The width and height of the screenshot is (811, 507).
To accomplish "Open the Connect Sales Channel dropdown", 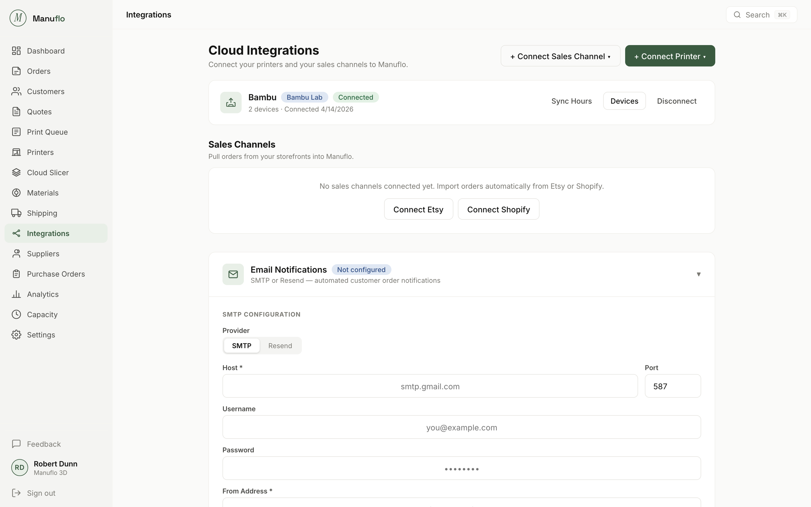I will [560, 56].
